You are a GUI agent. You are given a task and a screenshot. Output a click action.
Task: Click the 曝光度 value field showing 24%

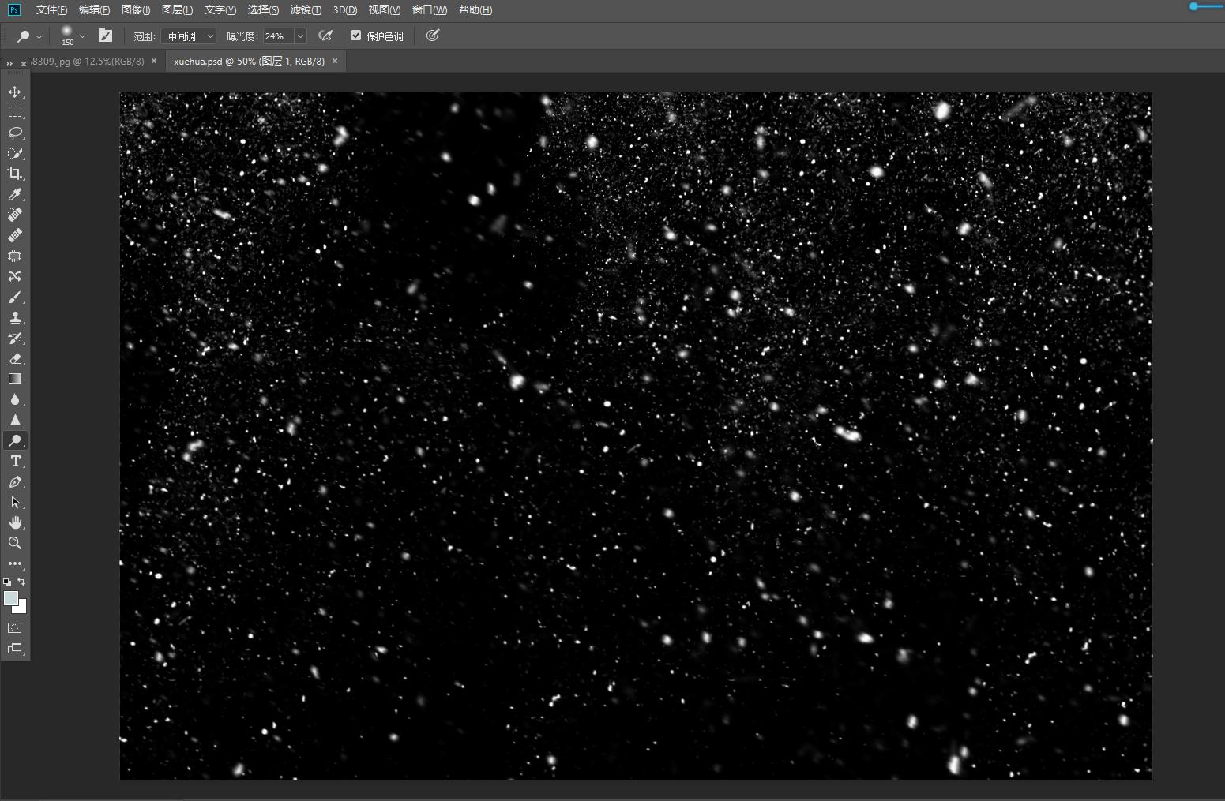click(x=277, y=36)
